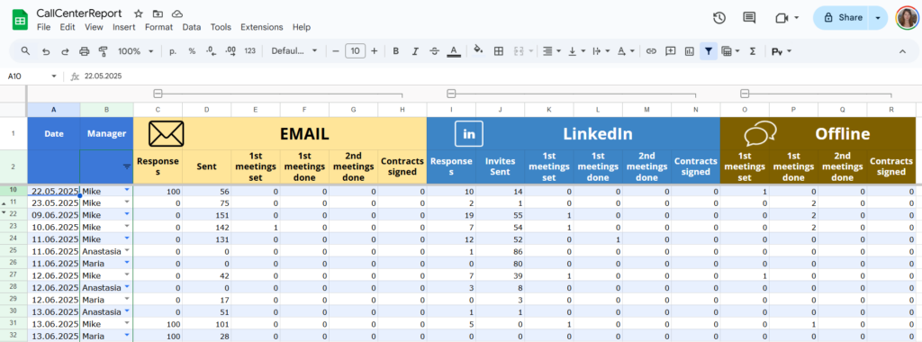Toggle italic formatting
Screen dimensions: 922x342
[415, 51]
